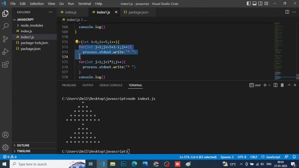Open the Terminal menu

pos(85,4)
